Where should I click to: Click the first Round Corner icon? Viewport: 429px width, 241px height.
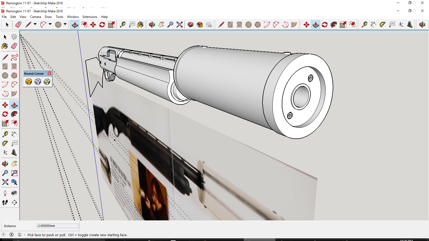[29, 81]
